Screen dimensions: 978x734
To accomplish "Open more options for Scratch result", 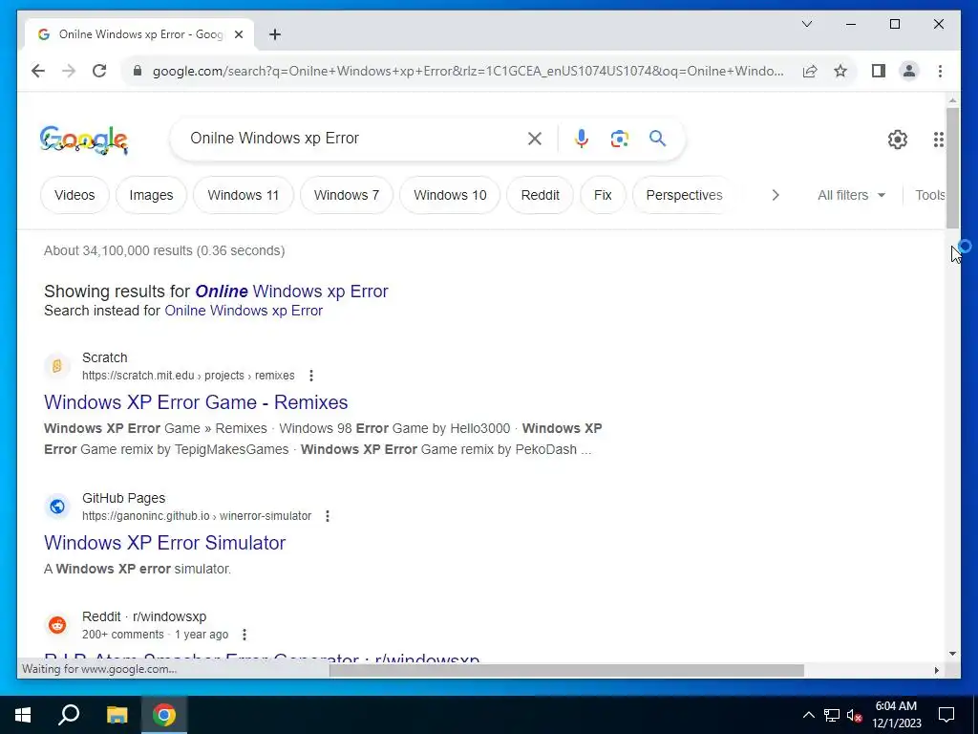I will pos(310,376).
